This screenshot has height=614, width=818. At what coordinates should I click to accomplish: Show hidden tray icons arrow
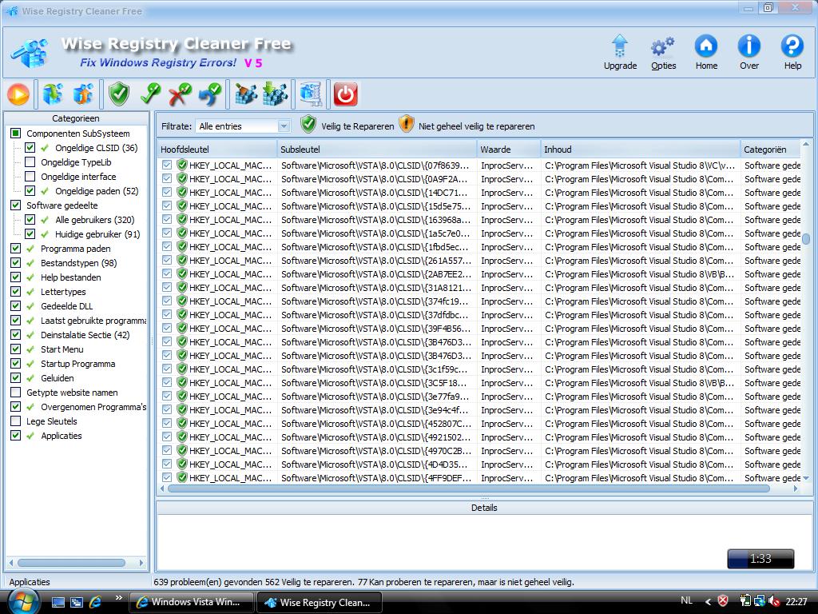click(x=708, y=601)
